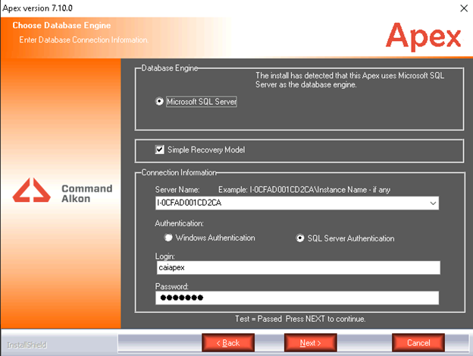Screen dimensions: 473x356
Task: Click the 'Choose Database Engine' heading
Action: pos(61,25)
